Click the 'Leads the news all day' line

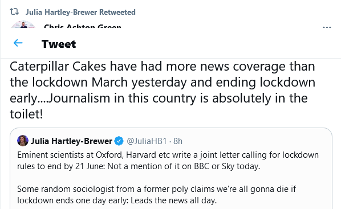pos(117,200)
